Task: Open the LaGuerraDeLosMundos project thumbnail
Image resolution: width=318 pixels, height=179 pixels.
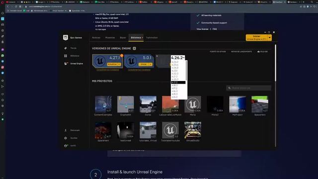Action: 170,104
